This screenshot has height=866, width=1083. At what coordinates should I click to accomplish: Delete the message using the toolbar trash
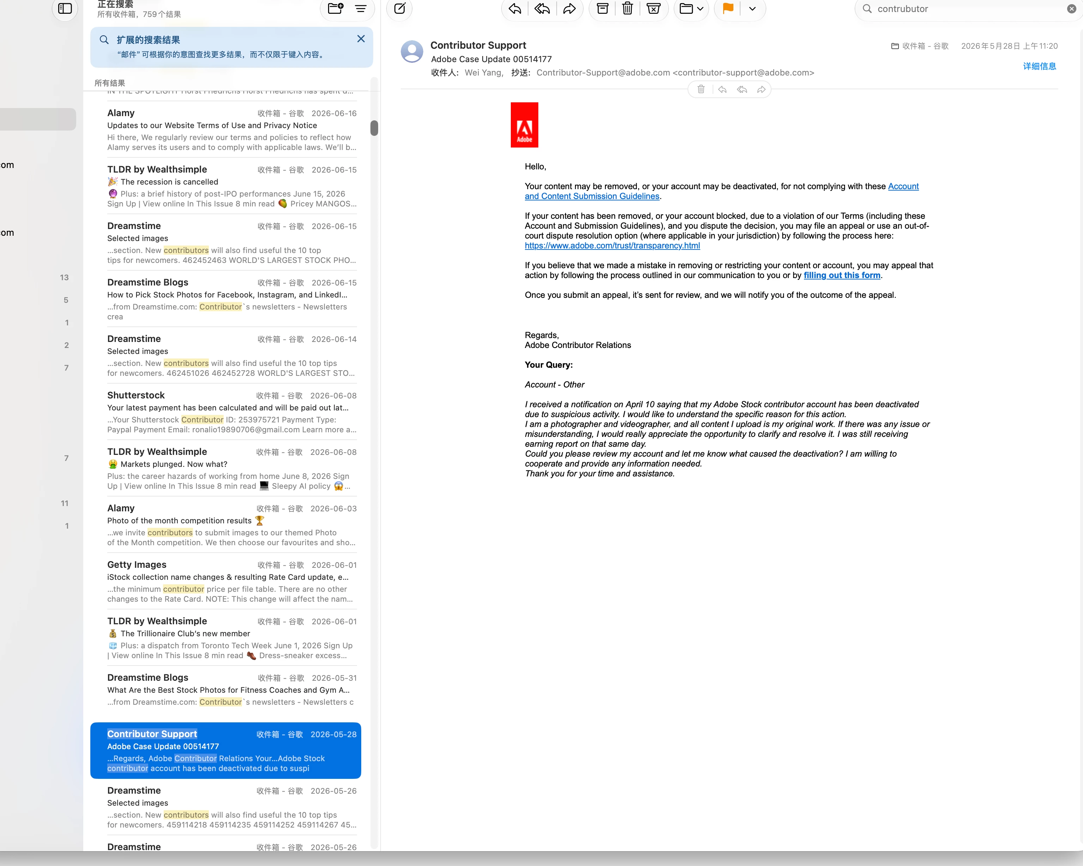pos(627,8)
